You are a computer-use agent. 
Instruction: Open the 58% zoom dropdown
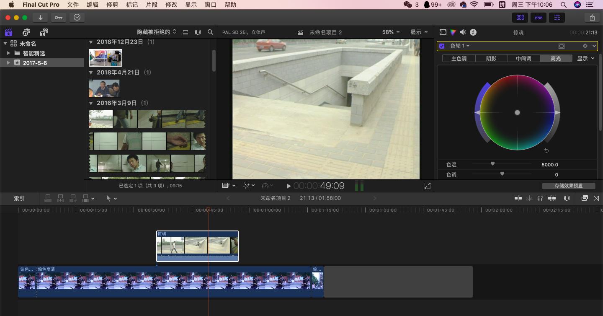pos(391,32)
